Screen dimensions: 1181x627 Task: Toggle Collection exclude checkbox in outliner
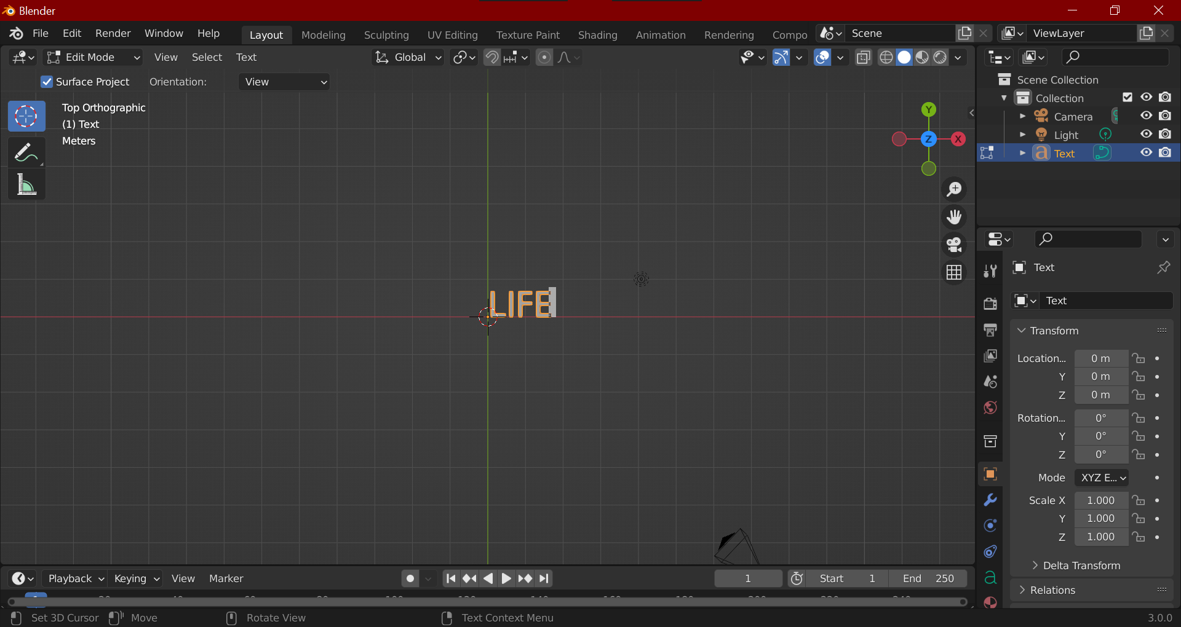(x=1127, y=97)
